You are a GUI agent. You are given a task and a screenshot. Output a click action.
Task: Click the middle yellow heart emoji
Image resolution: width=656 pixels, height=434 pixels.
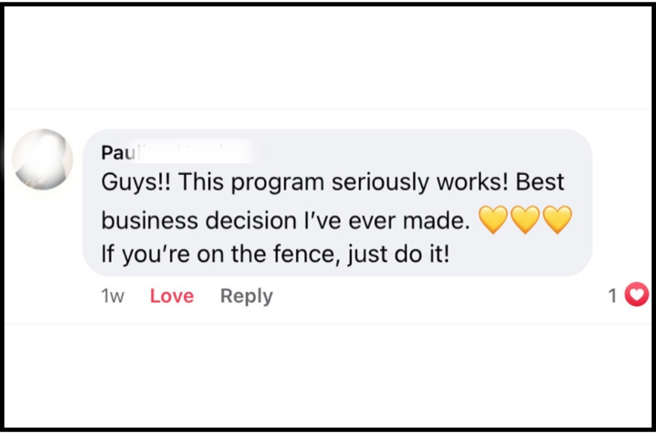pos(525,220)
